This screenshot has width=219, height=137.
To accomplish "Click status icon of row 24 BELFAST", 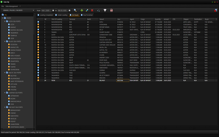I will [38, 80].
